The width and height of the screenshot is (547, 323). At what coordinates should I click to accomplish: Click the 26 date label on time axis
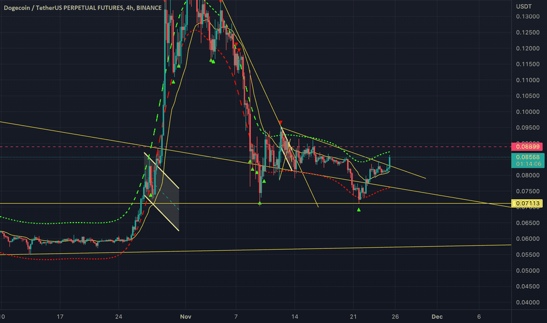[395, 317]
